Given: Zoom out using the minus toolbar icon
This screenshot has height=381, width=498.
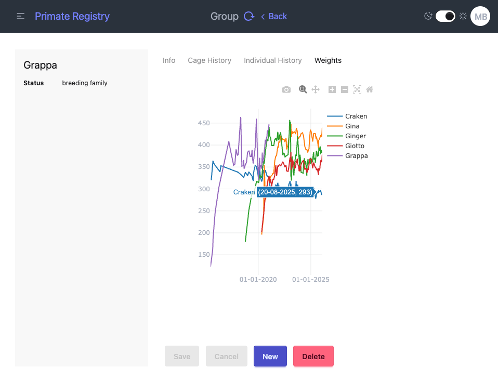Looking at the screenshot, I should 344,89.
